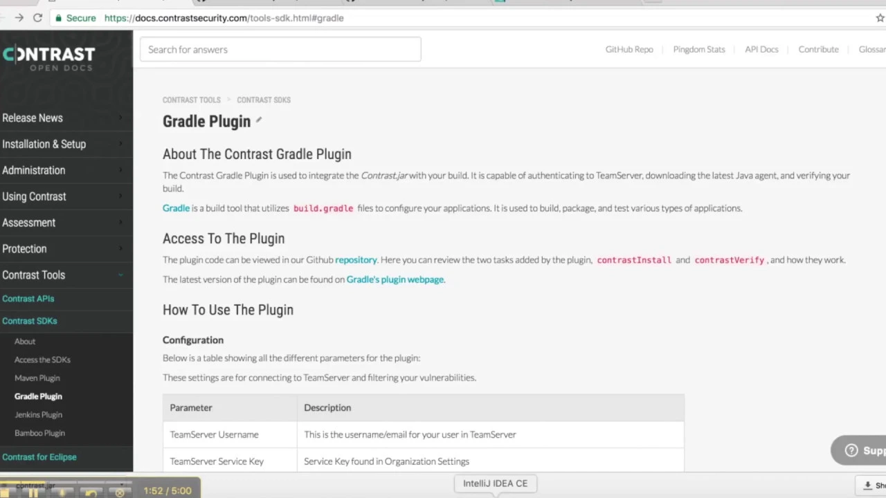Open Gradle's plugin webpage link
This screenshot has width=886, height=498.
coord(395,279)
